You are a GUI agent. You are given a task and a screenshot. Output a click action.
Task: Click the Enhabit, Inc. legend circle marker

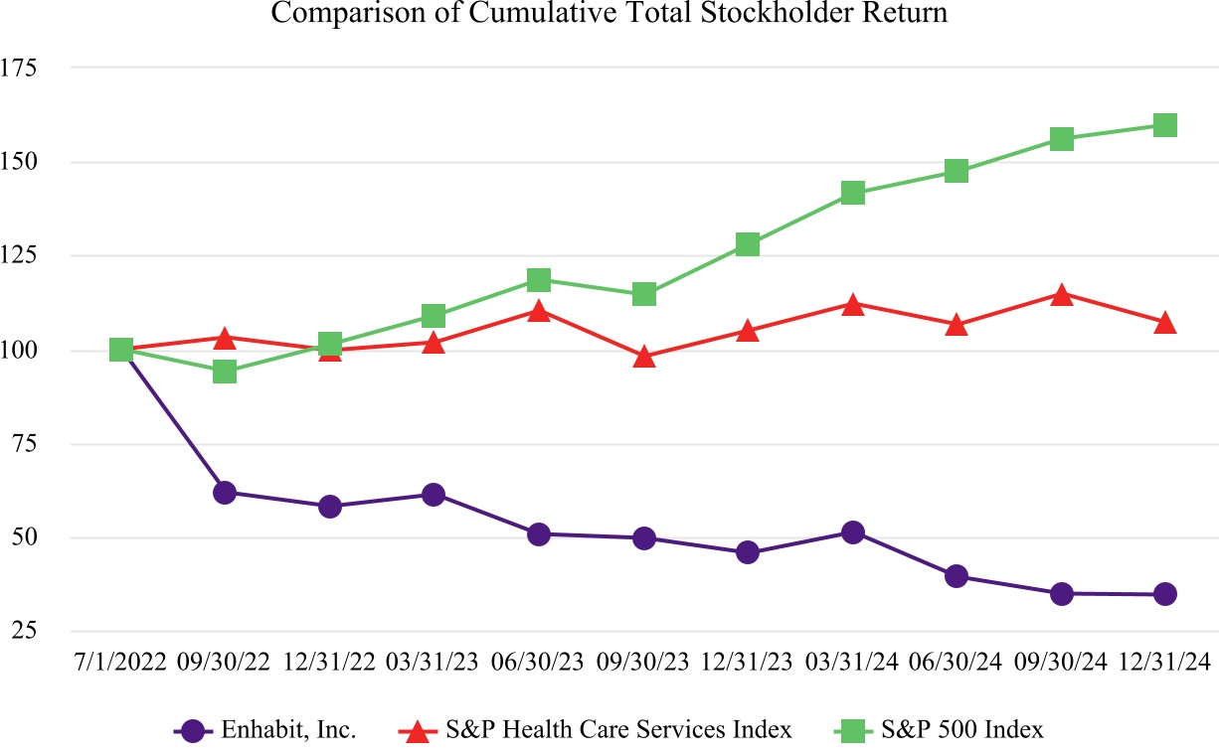pos(194,731)
